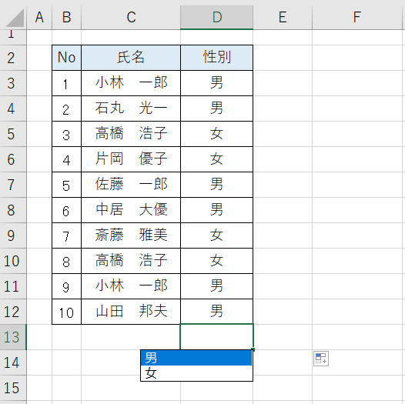Click the 氏名 header cell
Image resolution: width=405 pixels, height=404 pixels.
(131, 58)
